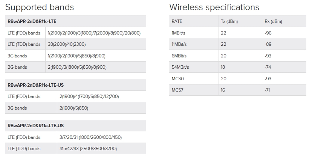Click the MCS0 rate cell

tap(177, 79)
